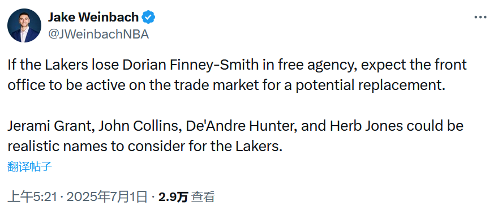Screen dimensions: 489x214
Task: Click the blue verified badge
Action: (x=148, y=17)
